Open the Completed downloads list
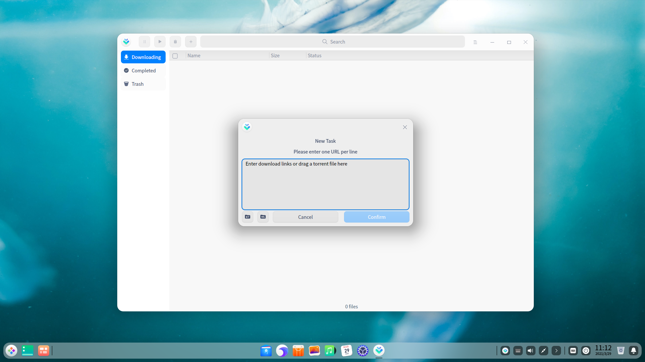 point(143,71)
